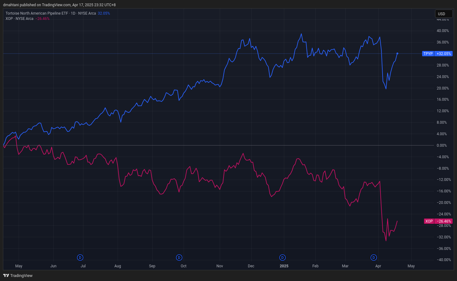Screen dimensions: 457x281
Task: Select the XOP · NYSE Arca legend entry
Action: pyautogui.click(x=19, y=19)
